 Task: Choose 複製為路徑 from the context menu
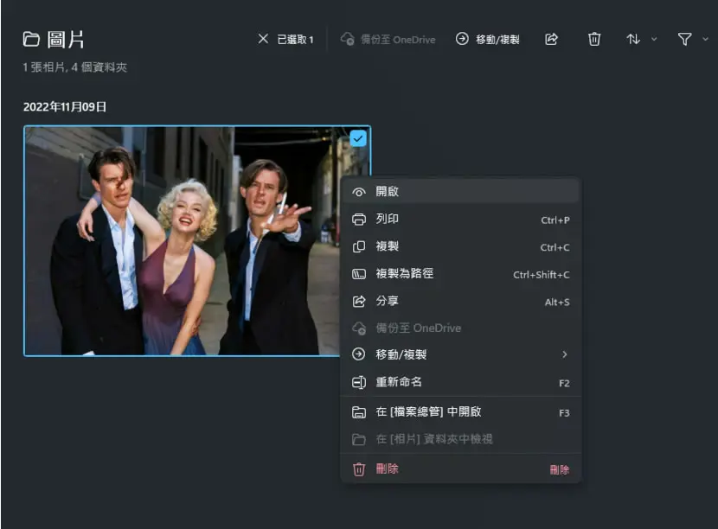point(461,274)
